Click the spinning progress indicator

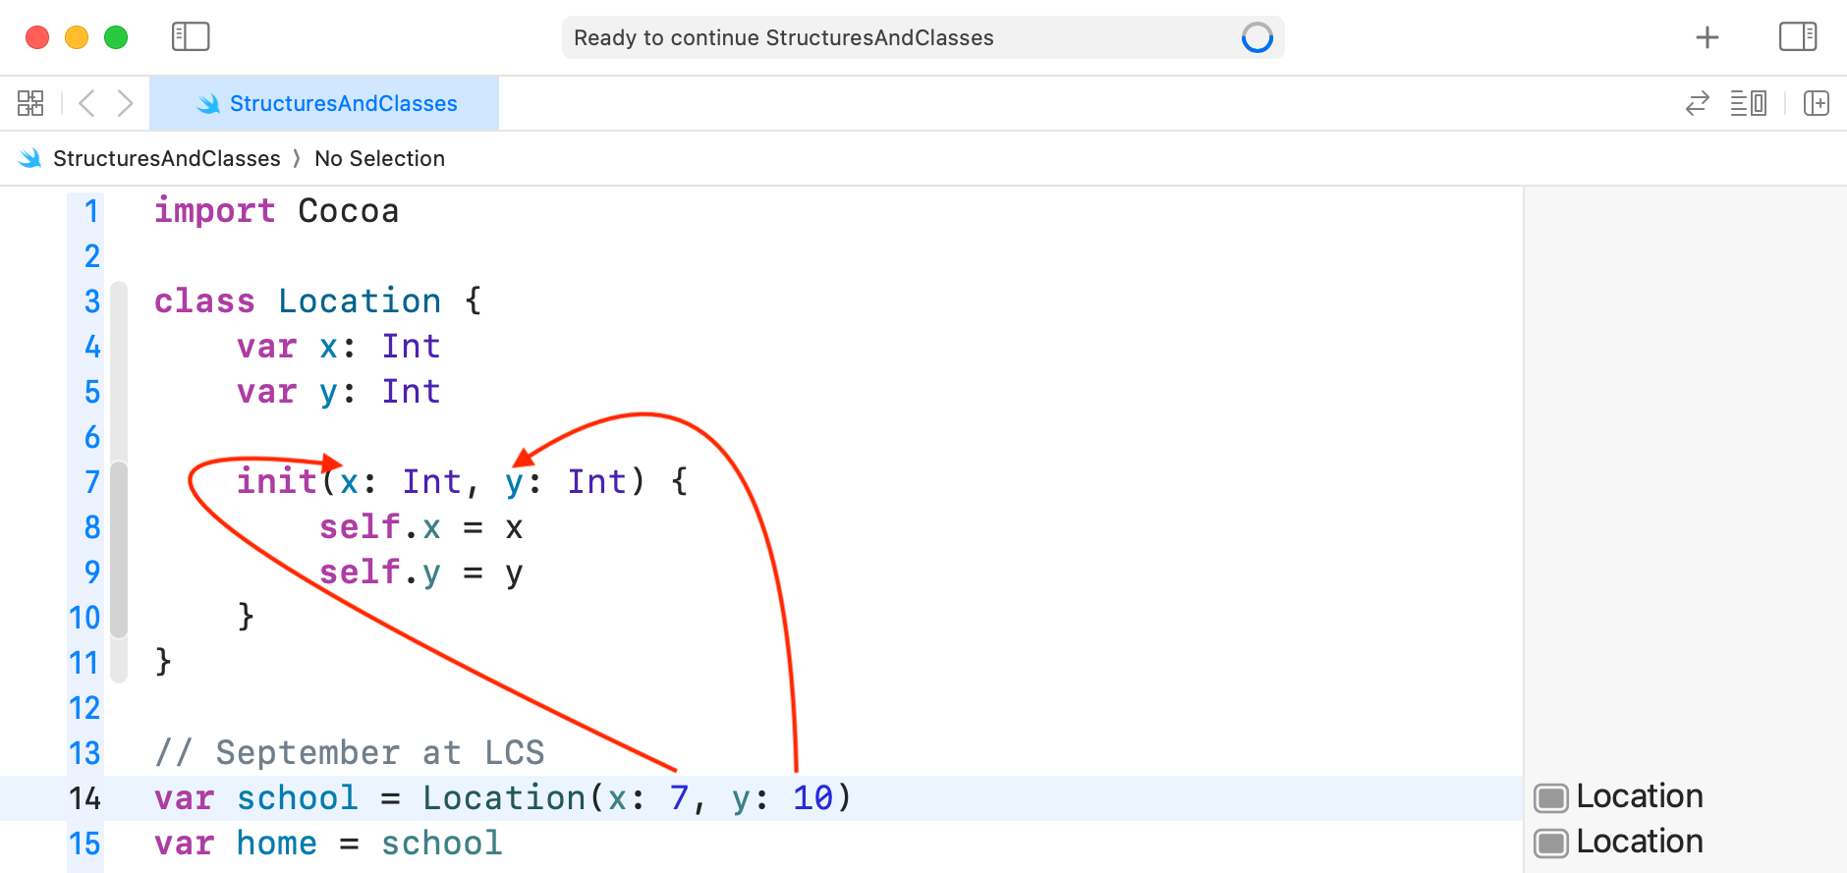[x=1257, y=37]
